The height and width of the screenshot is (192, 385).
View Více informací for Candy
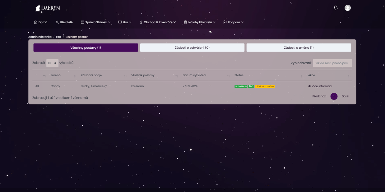click(x=320, y=86)
